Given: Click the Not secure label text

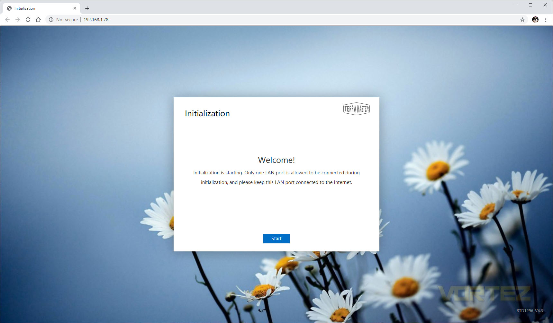Looking at the screenshot, I should 67,20.
